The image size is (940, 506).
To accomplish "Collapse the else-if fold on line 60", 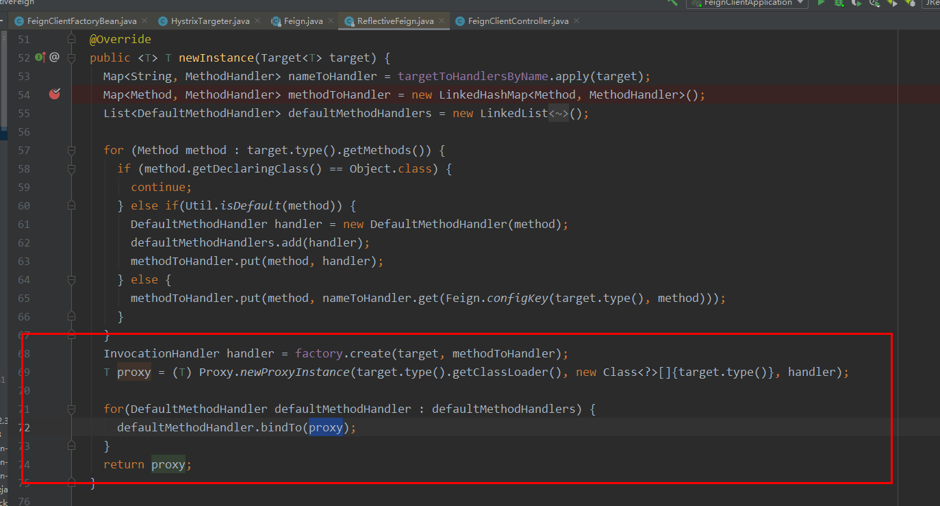I will (x=71, y=205).
